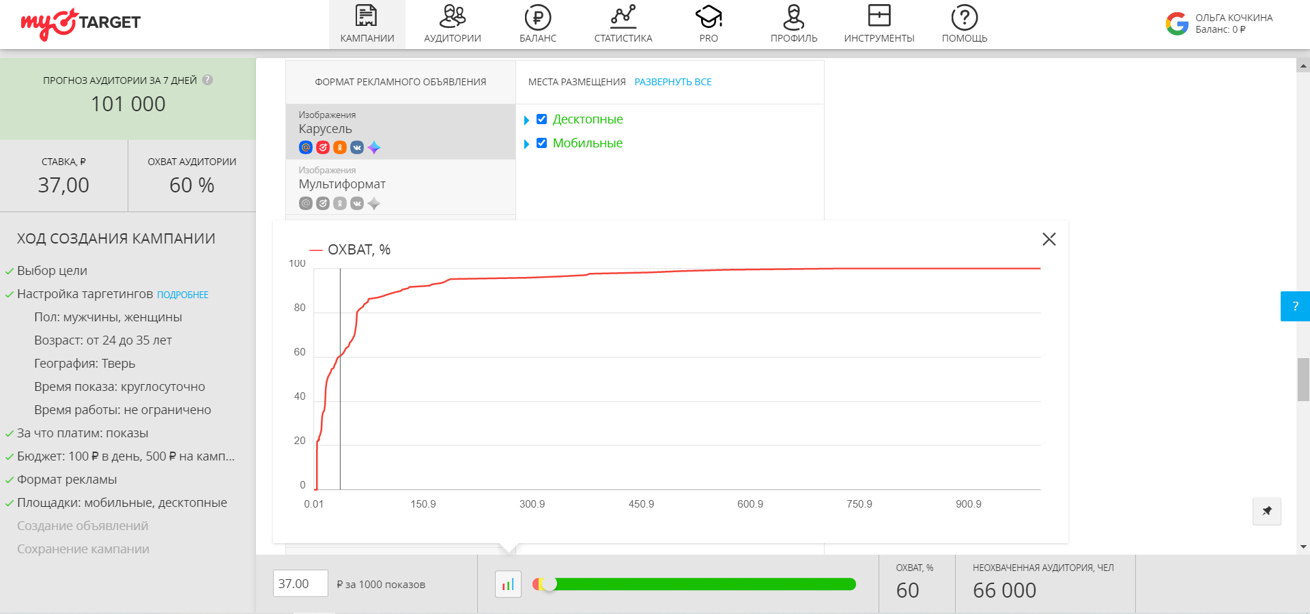Open the Статистика chart icon

point(623,16)
